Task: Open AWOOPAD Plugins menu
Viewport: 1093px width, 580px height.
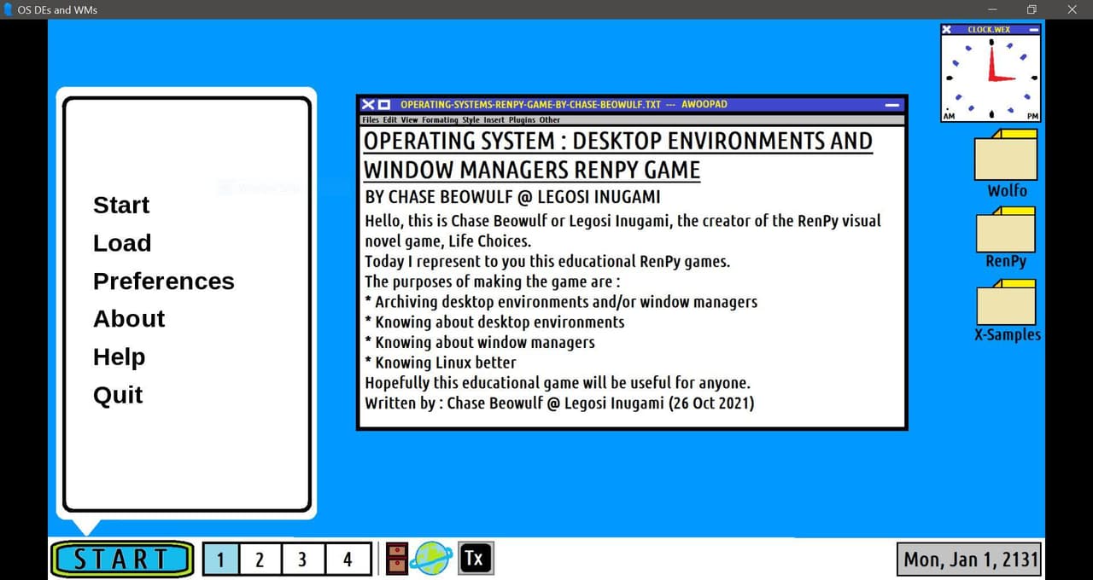Action: [523, 120]
